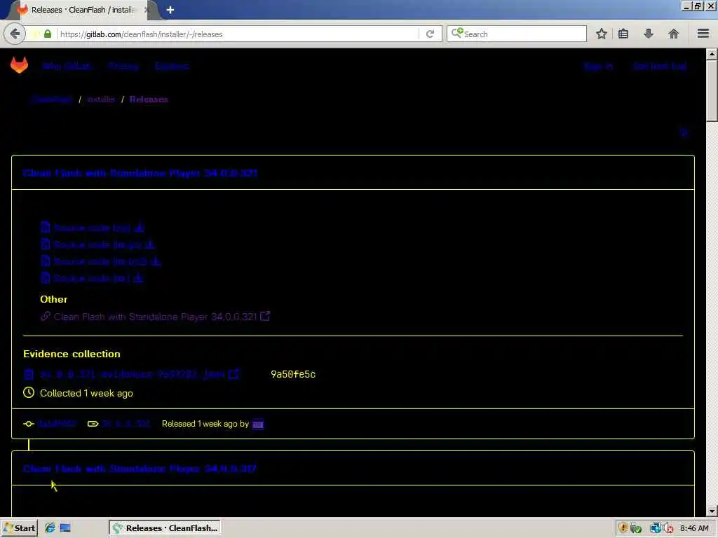Select the evidence hash 9a50fe5c

293,374
